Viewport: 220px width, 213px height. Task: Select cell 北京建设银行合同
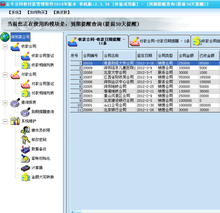coord(119,100)
